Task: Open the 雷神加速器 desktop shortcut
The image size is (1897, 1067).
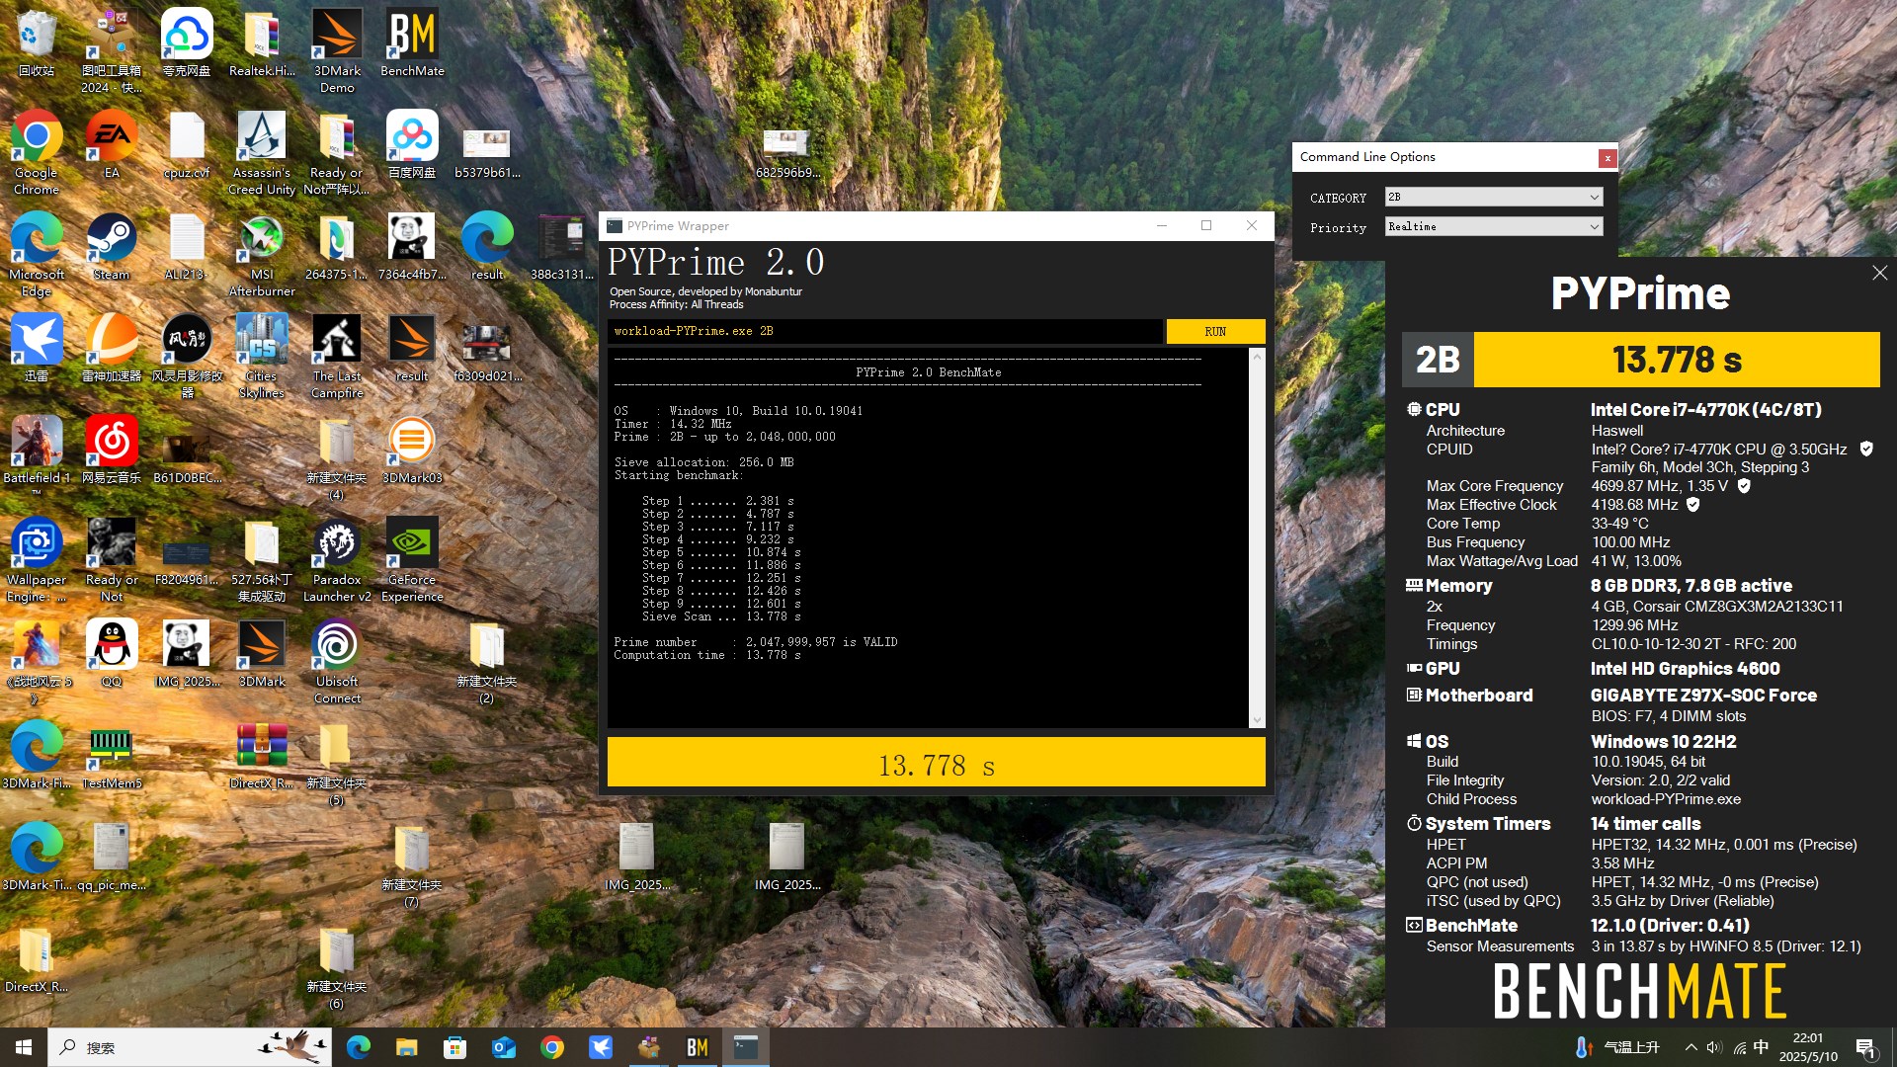Action: (112, 348)
